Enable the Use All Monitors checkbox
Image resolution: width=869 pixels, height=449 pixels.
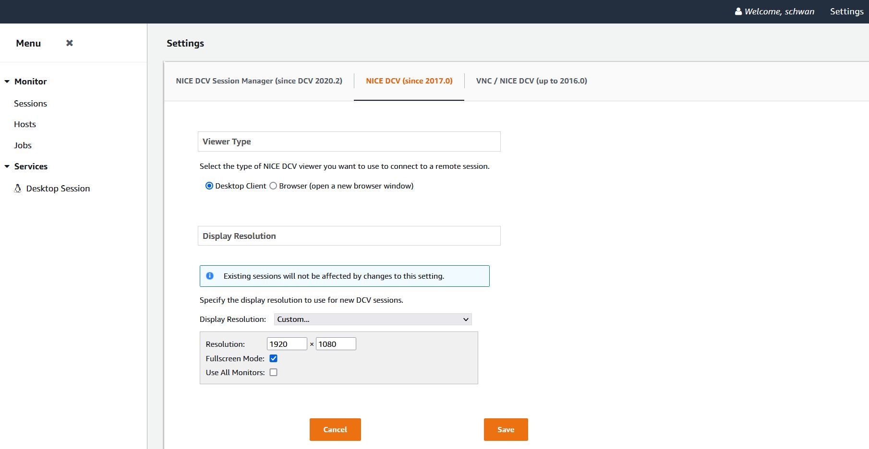point(274,372)
